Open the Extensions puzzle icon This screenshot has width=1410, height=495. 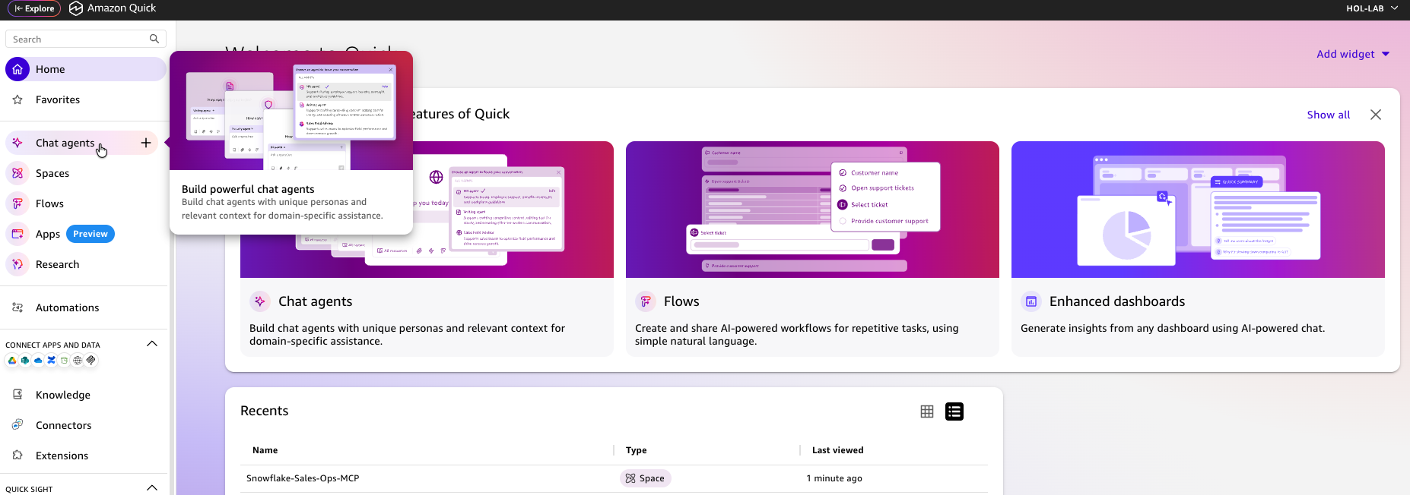pyautogui.click(x=17, y=456)
